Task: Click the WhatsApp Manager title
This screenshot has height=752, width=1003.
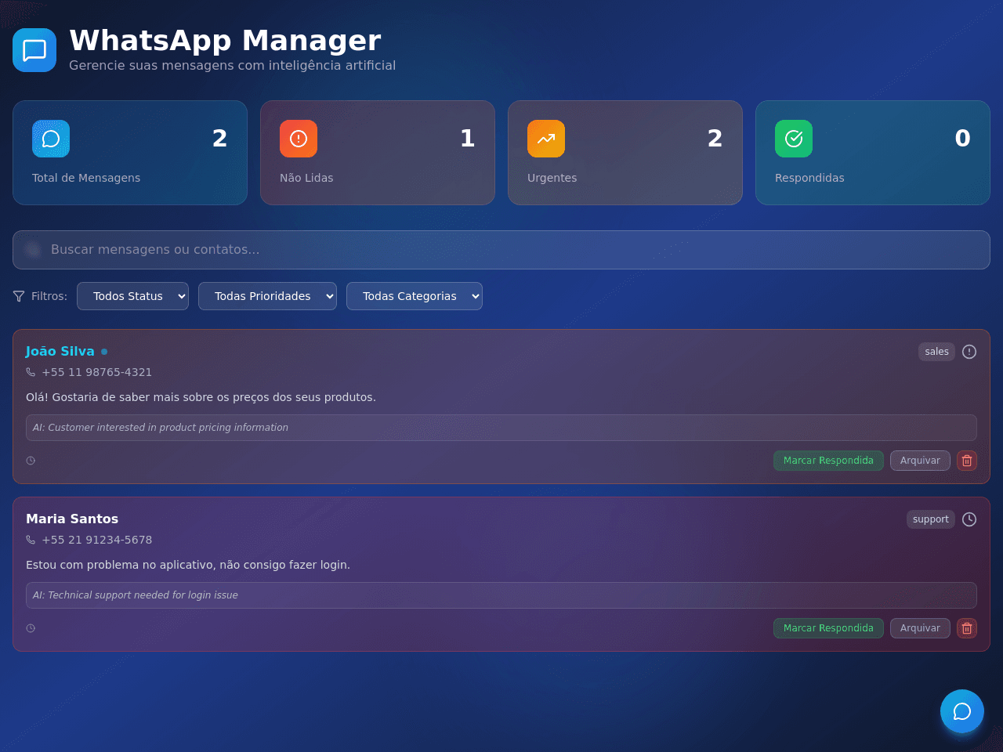Action: [x=225, y=41]
